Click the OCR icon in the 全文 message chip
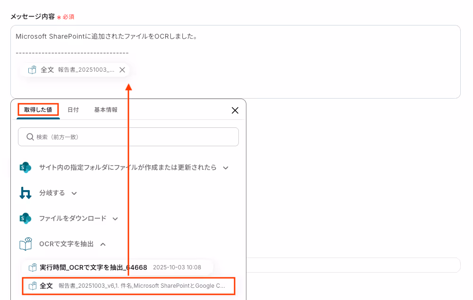 coord(32,70)
